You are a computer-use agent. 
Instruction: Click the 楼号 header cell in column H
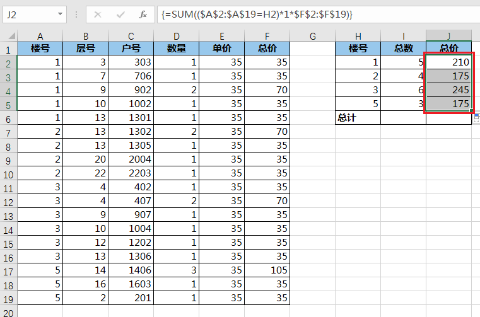tap(358, 49)
